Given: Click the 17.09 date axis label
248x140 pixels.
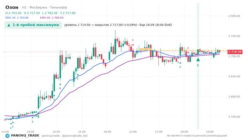Looking at the screenshot, I should click(158, 131).
